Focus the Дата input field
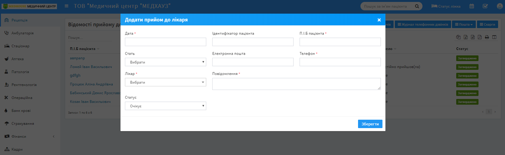 (166, 42)
